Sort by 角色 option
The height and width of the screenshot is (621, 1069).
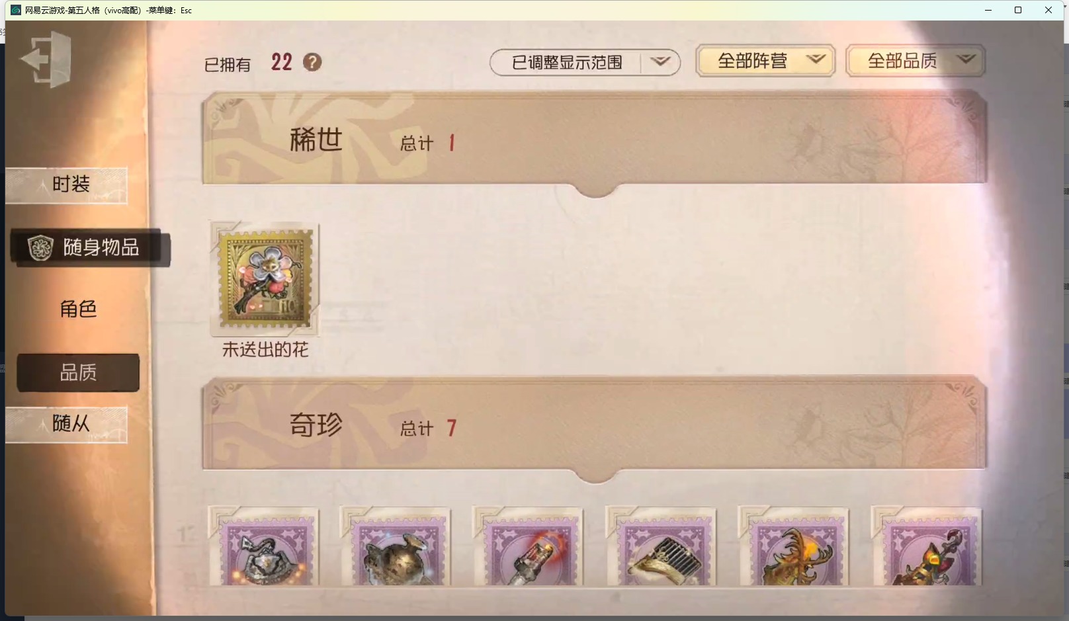click(78, 309)
